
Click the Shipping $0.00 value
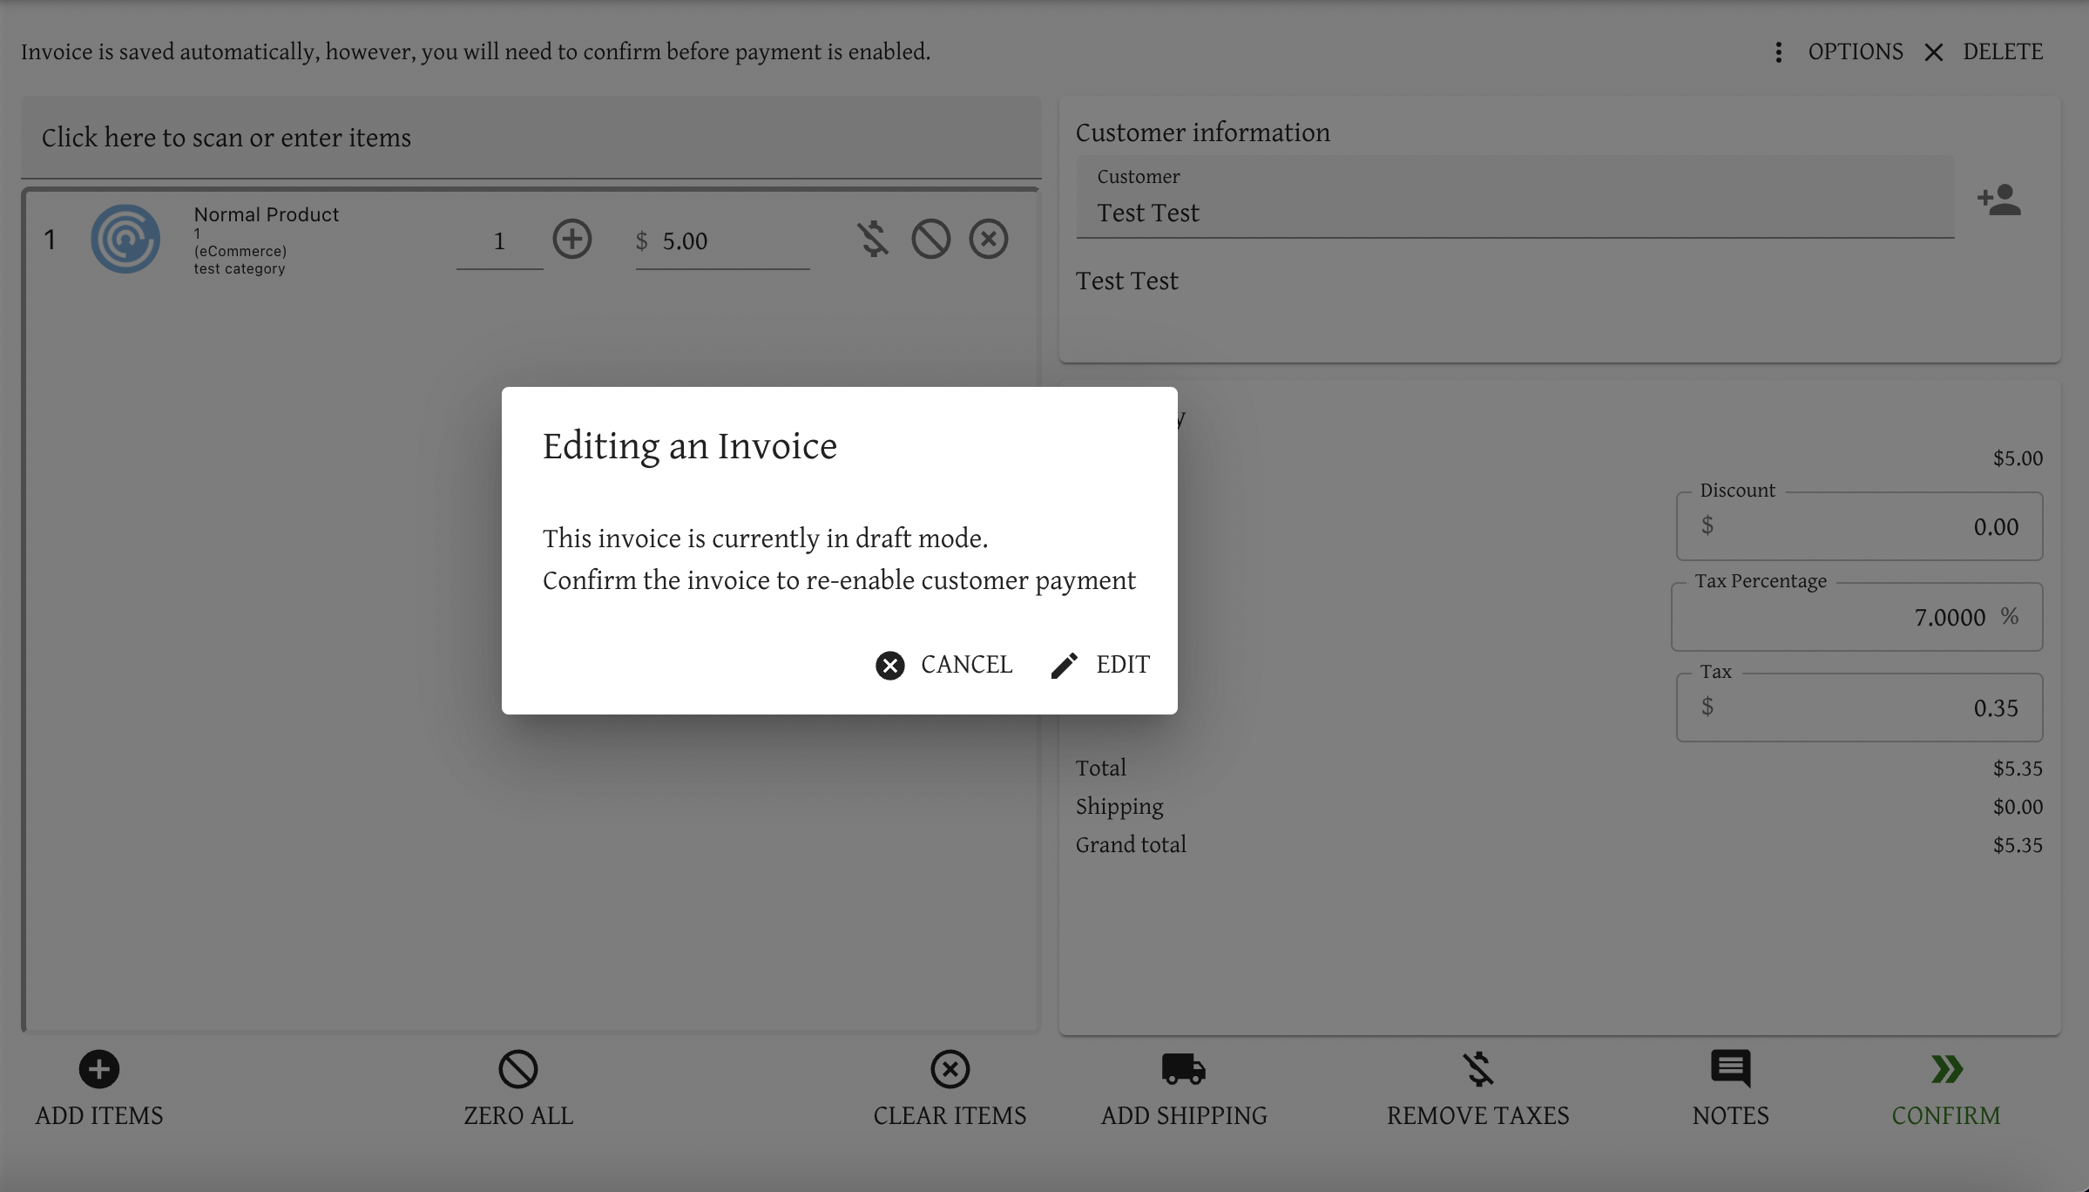click(2018, 807)
